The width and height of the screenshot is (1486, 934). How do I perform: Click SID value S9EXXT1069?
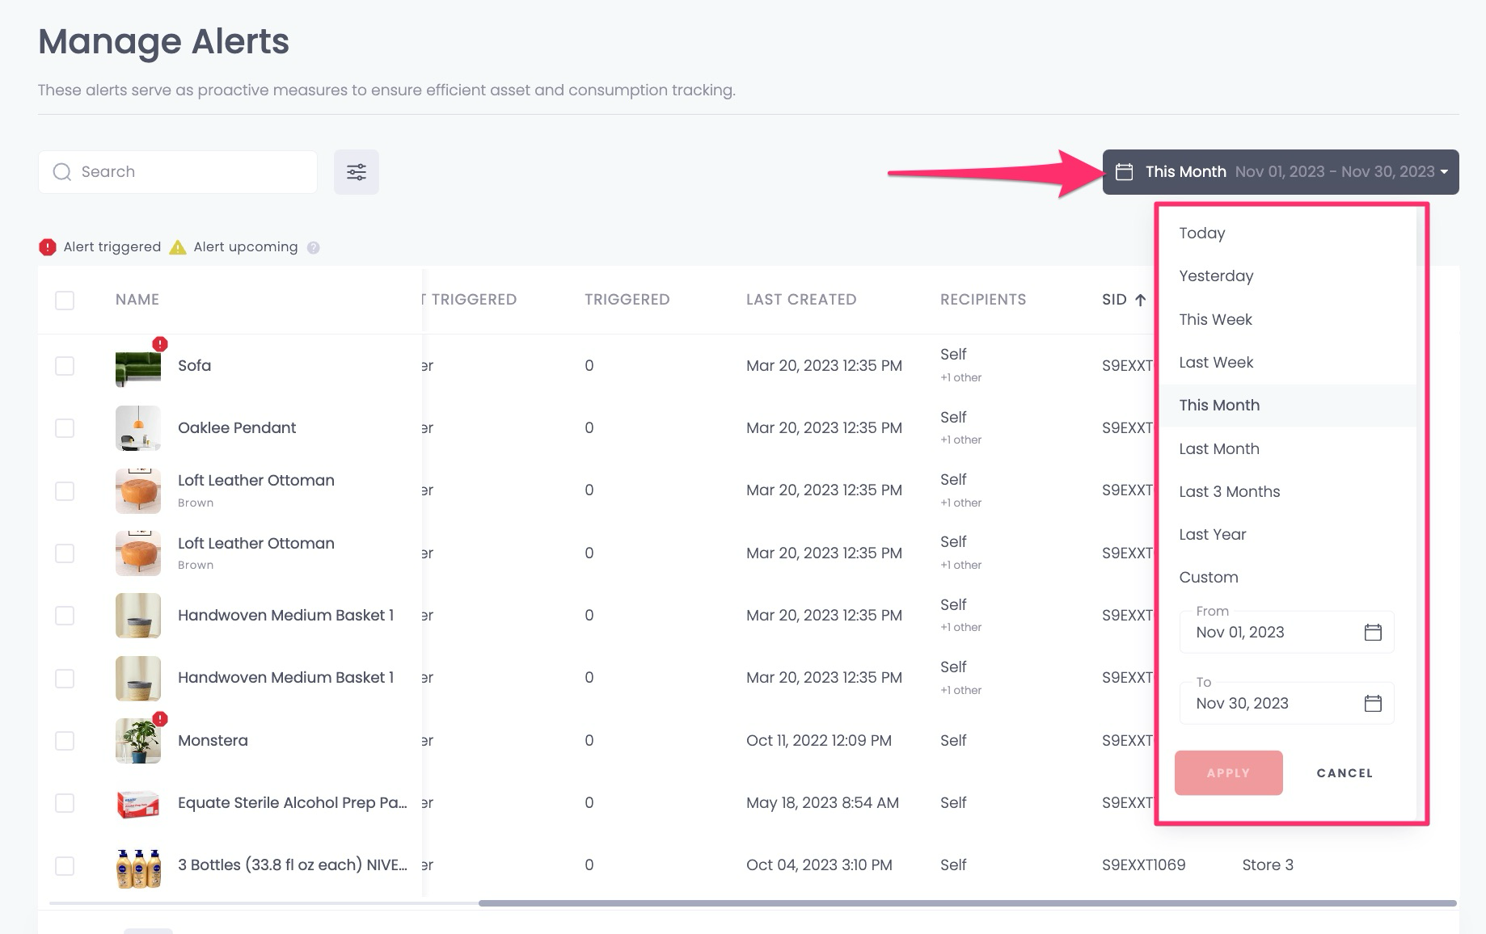tap(1143, 865)
